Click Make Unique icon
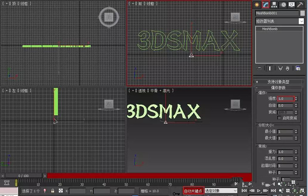 (280, 68)
